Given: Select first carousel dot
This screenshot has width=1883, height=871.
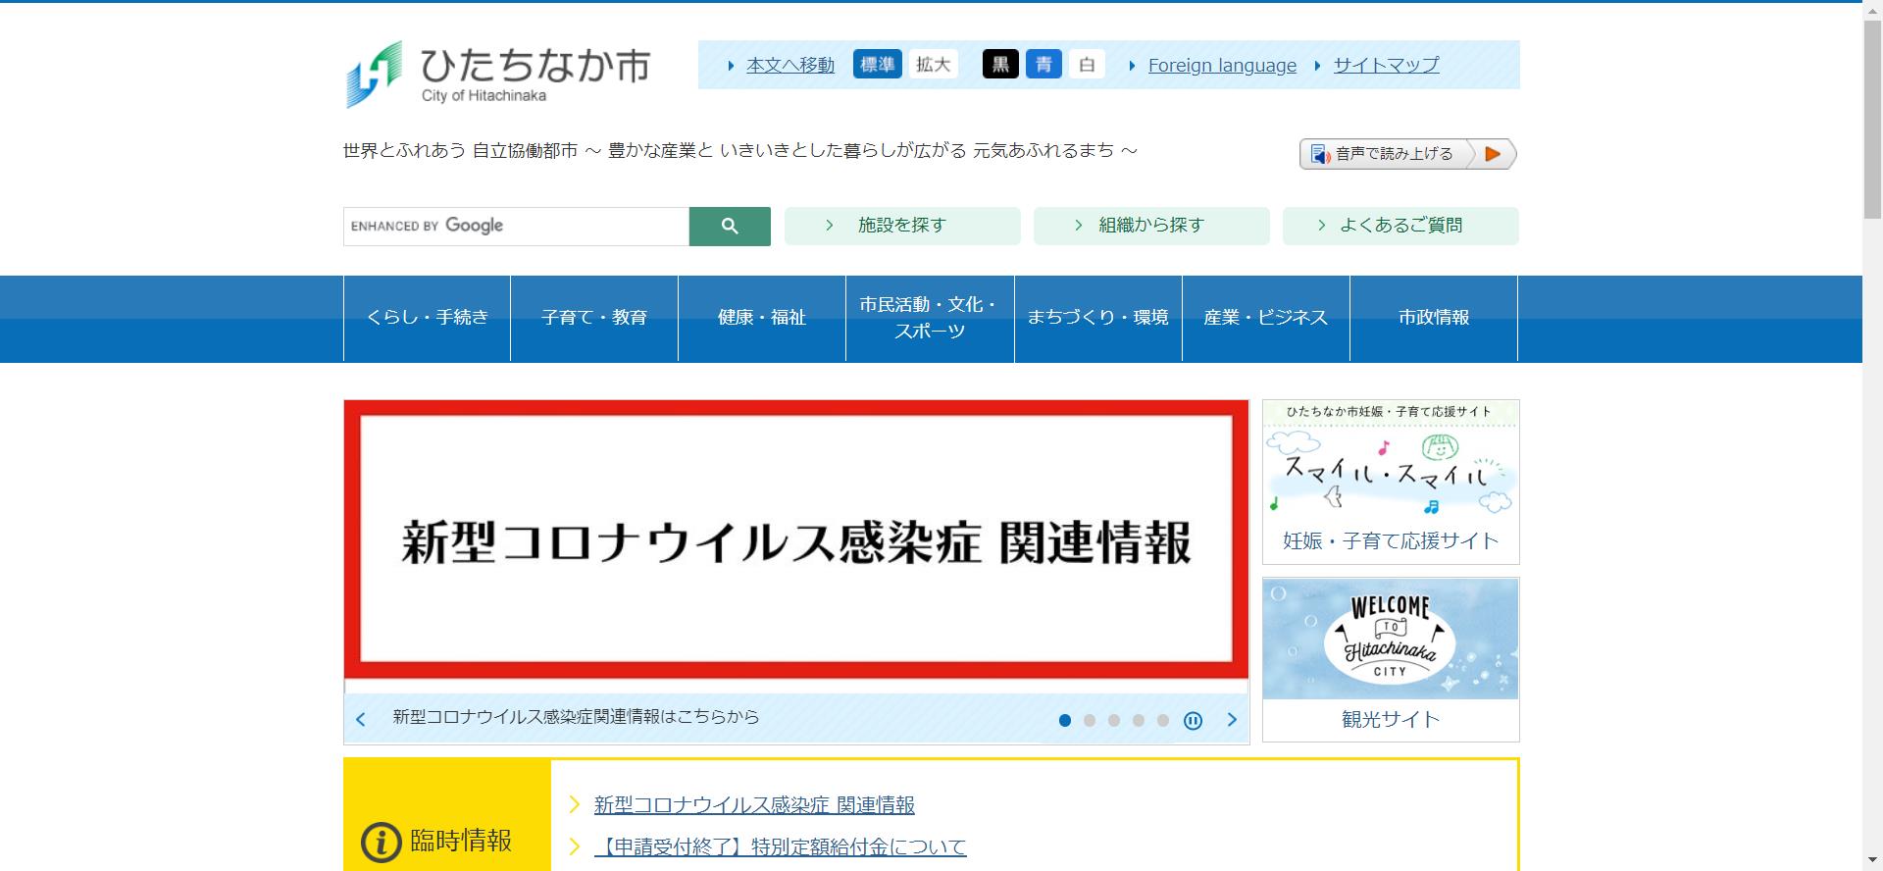Looking at the screenshot, I should point(1065,721).
